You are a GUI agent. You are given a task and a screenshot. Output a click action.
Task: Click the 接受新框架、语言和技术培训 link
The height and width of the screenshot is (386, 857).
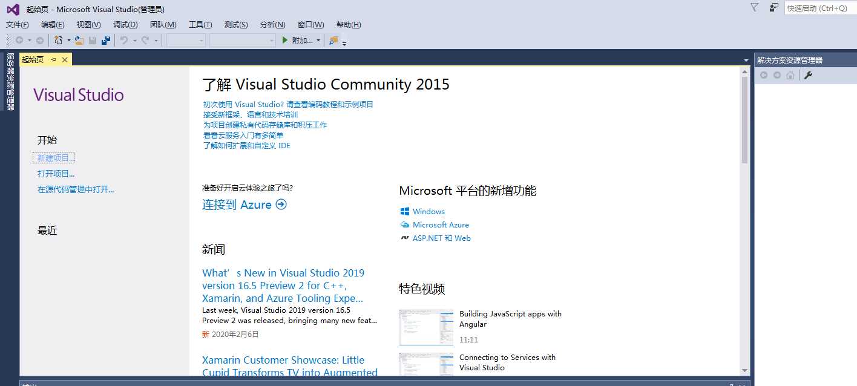251,114
